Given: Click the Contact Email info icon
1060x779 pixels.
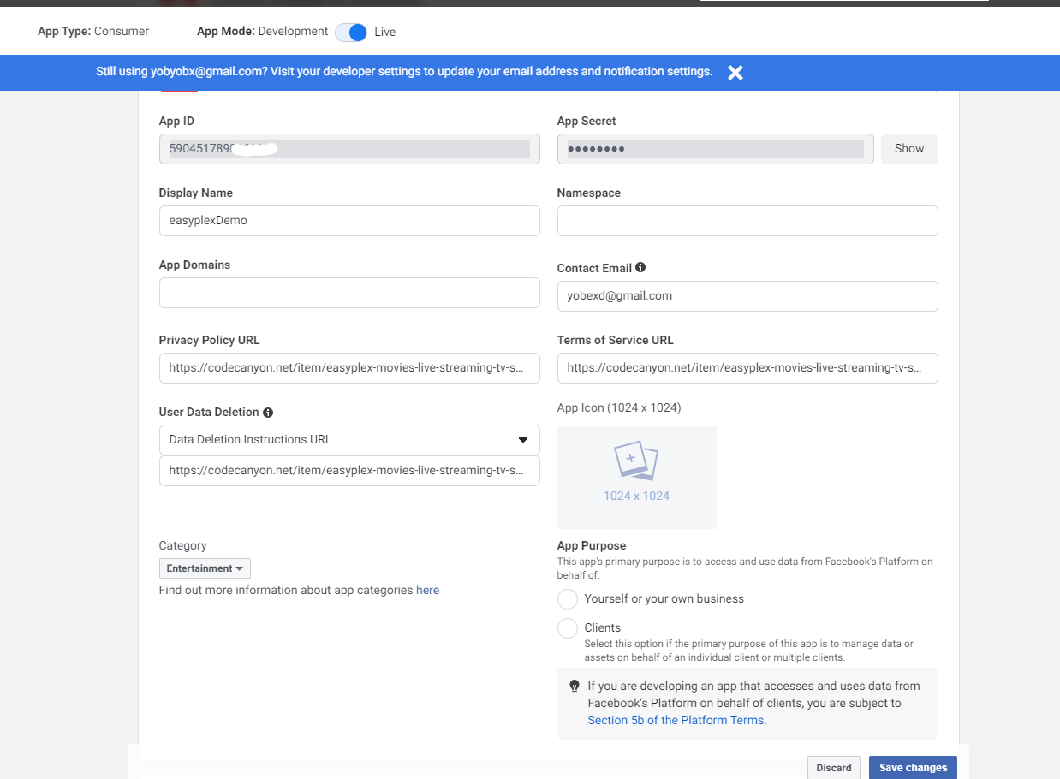Looking at the screenshot, I should [x=640, y=268].
